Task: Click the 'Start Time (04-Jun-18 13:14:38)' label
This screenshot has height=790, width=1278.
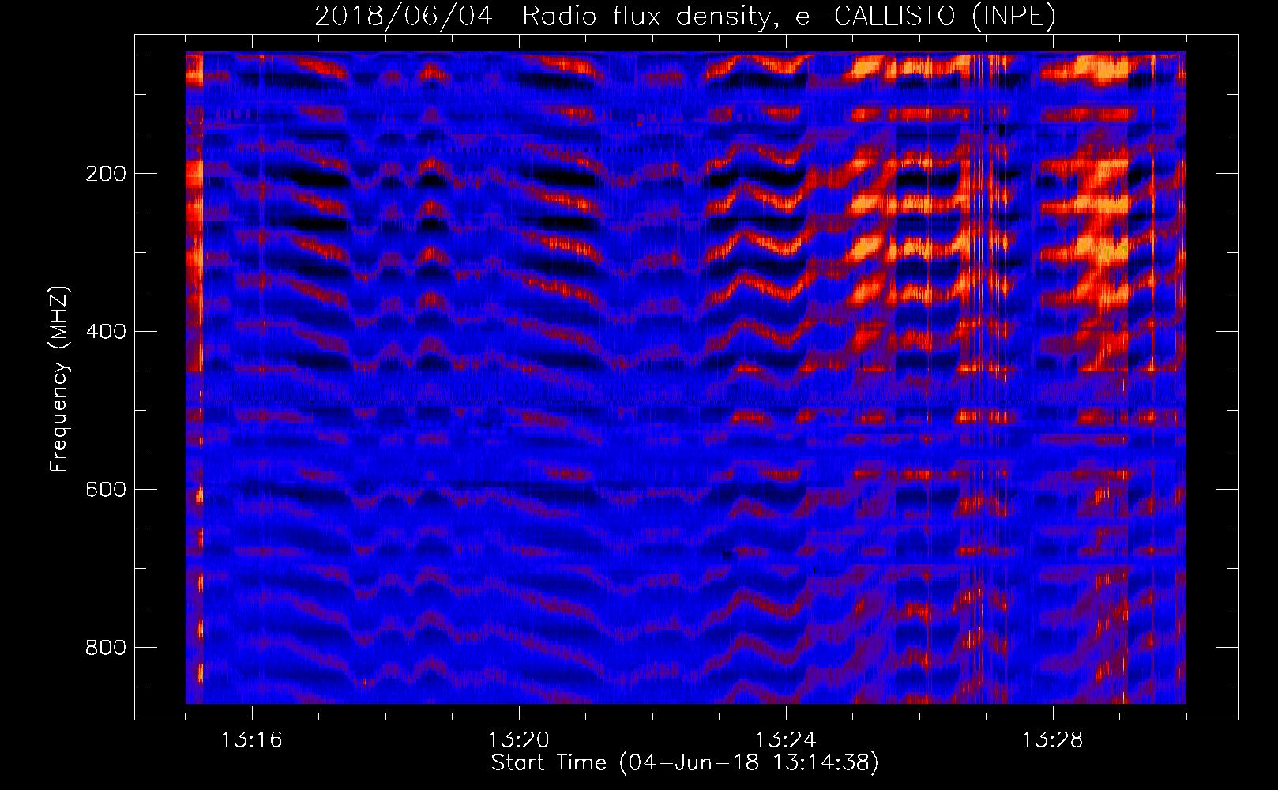Action: [685, 763]
